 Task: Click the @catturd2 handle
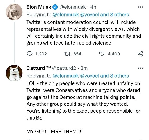[64, 68]
